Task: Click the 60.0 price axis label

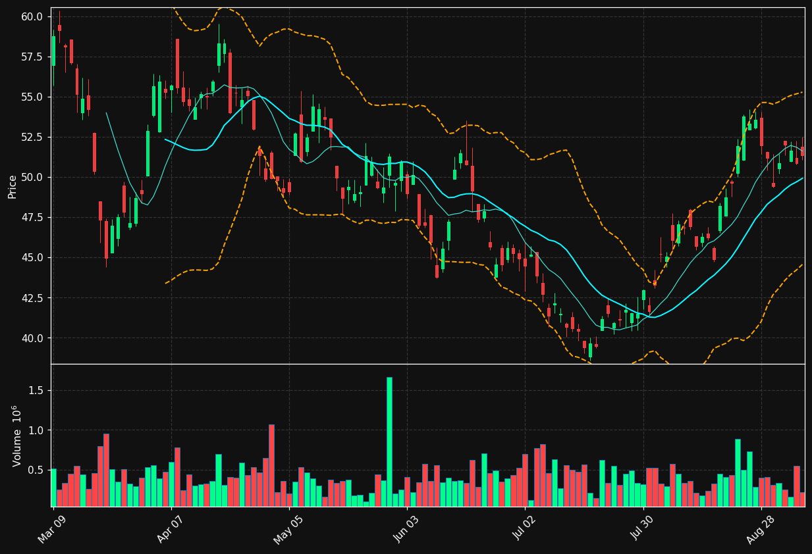Action: pos(33,16)
